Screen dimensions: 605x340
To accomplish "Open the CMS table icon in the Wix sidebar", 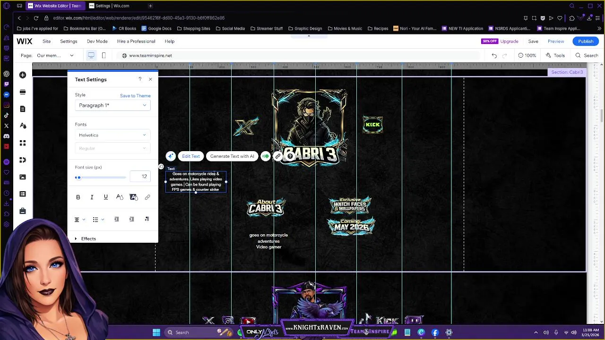I will point(23,194).
